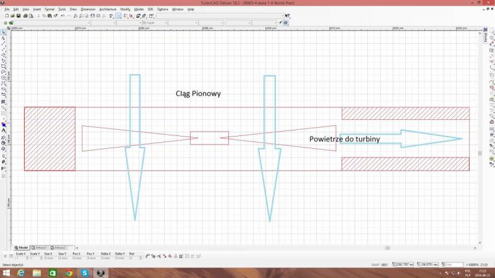Open the Modify menu

[126, 9]
